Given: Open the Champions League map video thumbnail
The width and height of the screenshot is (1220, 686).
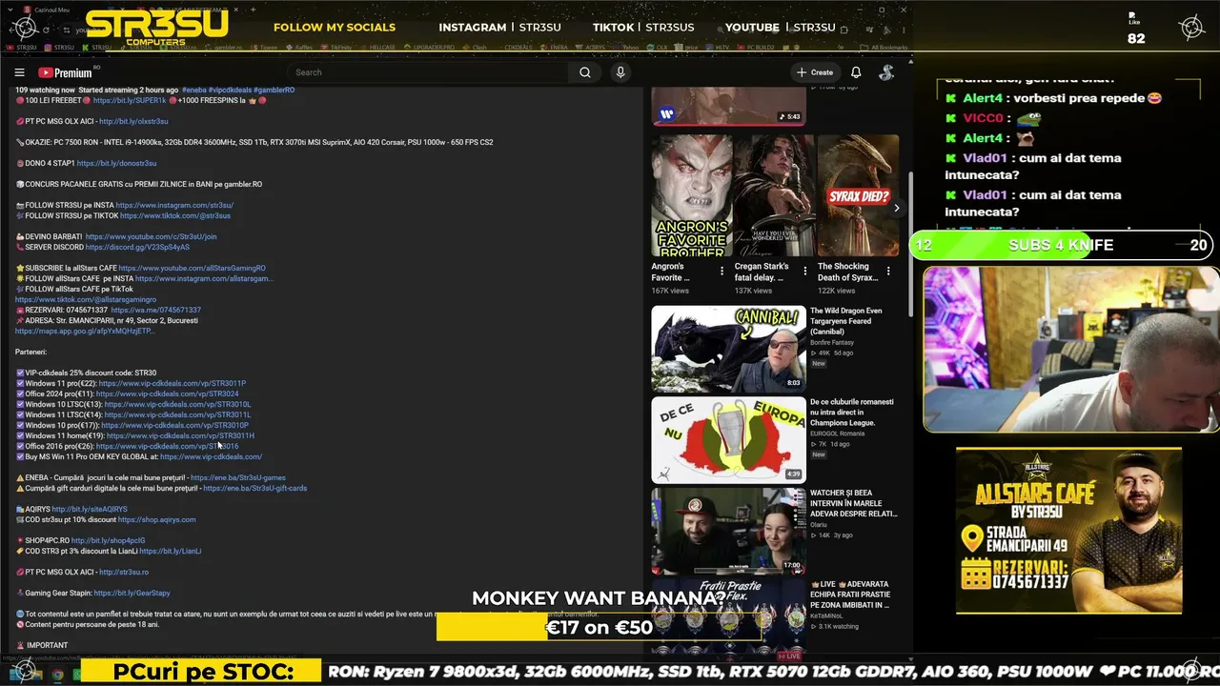Looking at the screenshot, I should pos(728,440).
